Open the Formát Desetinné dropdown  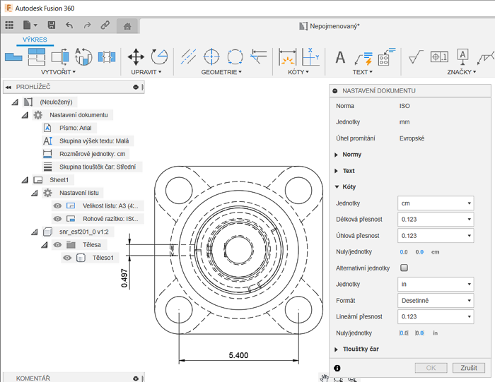[436, 301]
